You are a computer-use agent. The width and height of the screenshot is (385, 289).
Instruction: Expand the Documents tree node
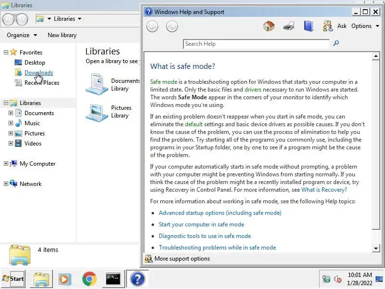11,113
